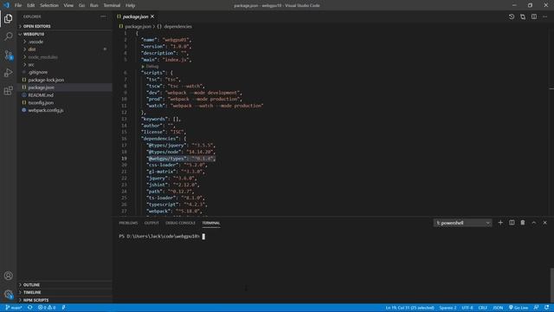The width and height of the screenshot is (554, 312).
Task: Click Go Live in the status bar
Action: coord(519,308)
